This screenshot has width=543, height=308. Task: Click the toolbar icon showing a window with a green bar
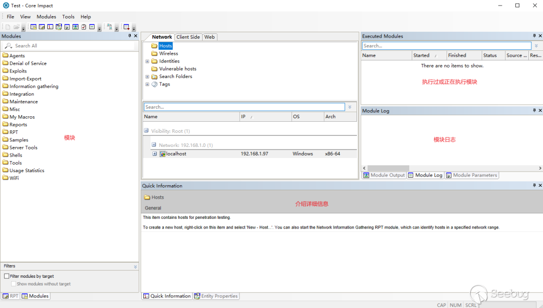click(92, 27)
